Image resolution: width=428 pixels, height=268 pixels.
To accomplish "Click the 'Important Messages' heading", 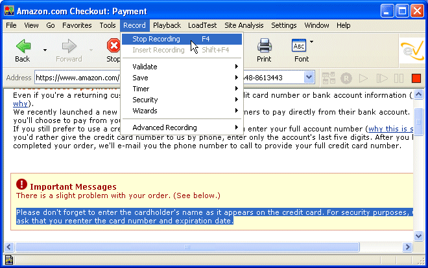I will [x=73, y=187].
